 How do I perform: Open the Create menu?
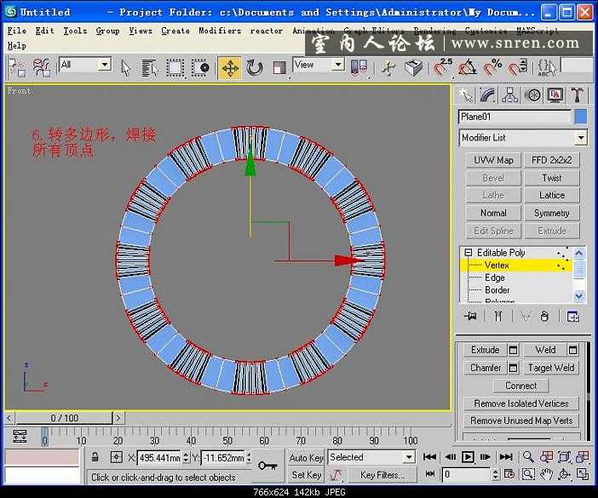pos(175,31)
